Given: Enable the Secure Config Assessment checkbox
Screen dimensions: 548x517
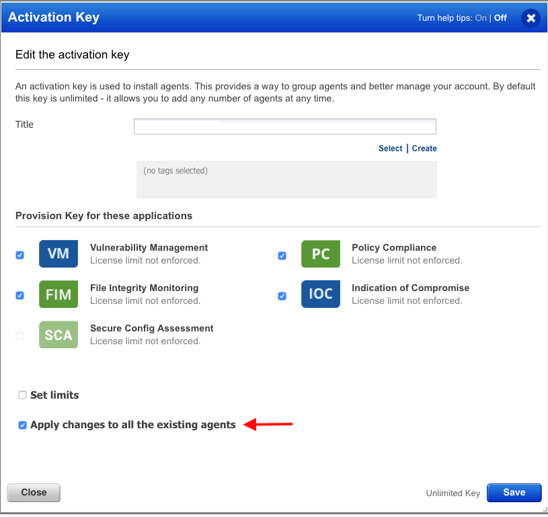Looking at the screenshot, I should (19, 336).
